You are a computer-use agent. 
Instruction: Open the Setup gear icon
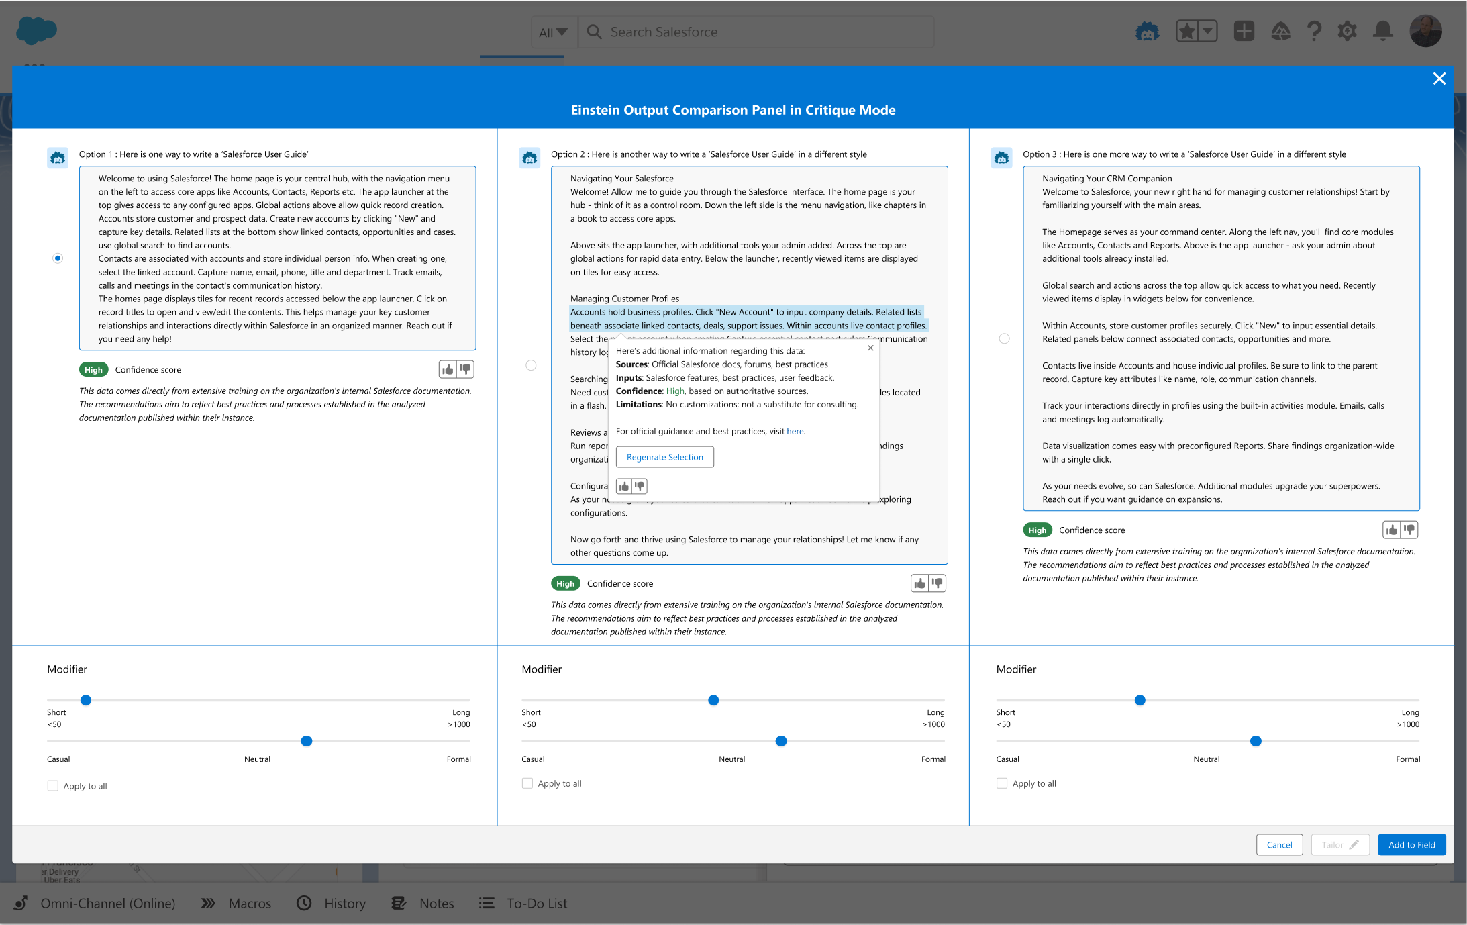coord(1347,32)
